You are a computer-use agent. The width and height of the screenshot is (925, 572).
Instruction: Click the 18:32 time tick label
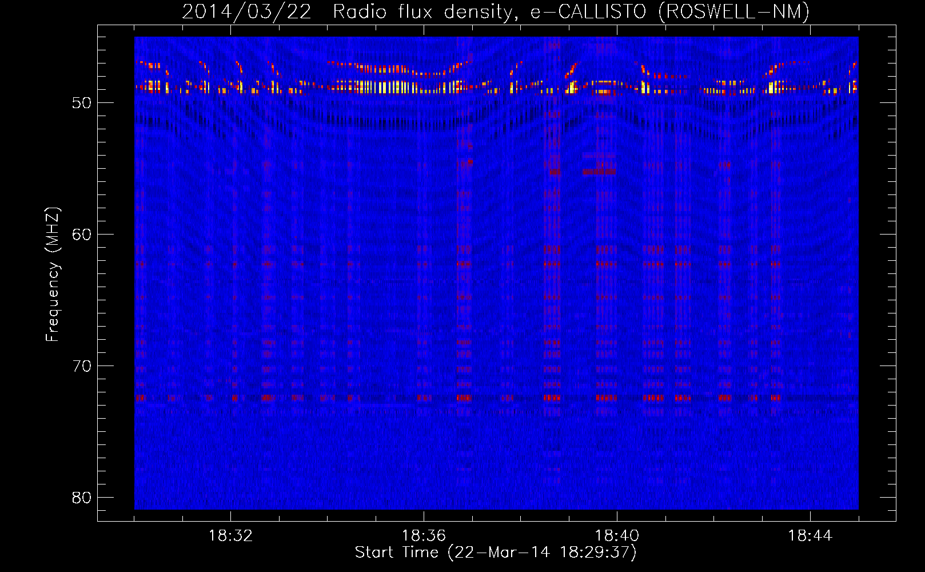tap(230, 536)
